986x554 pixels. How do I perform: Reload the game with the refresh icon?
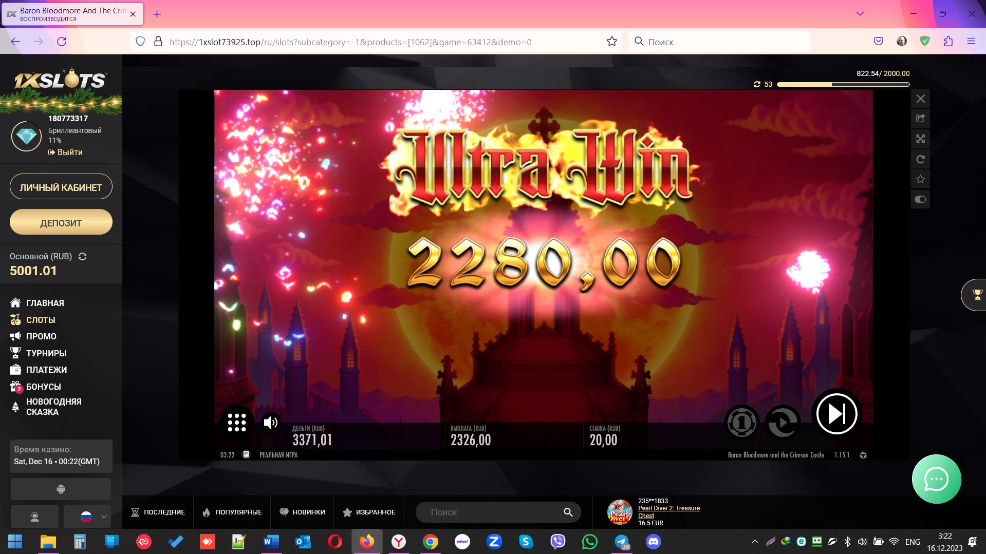(920, 159)
